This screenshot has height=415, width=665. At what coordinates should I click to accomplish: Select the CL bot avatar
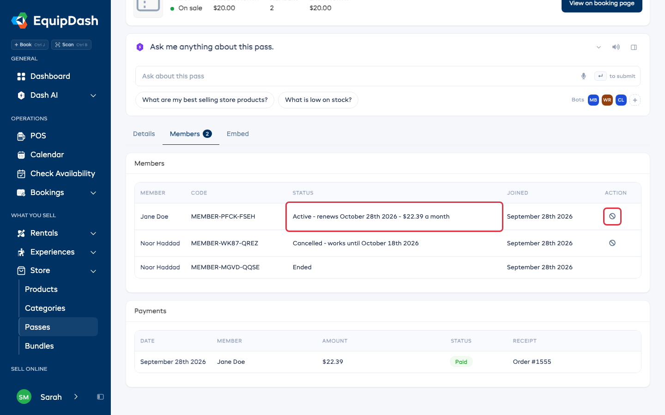pyautogui.click(x=621, y=100)
